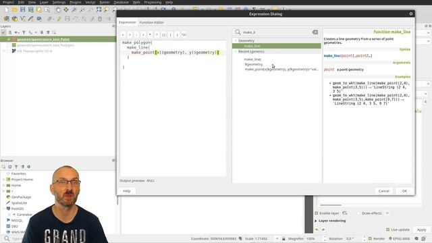Click the function search input field
432x243 pixels.
point(276,32)
